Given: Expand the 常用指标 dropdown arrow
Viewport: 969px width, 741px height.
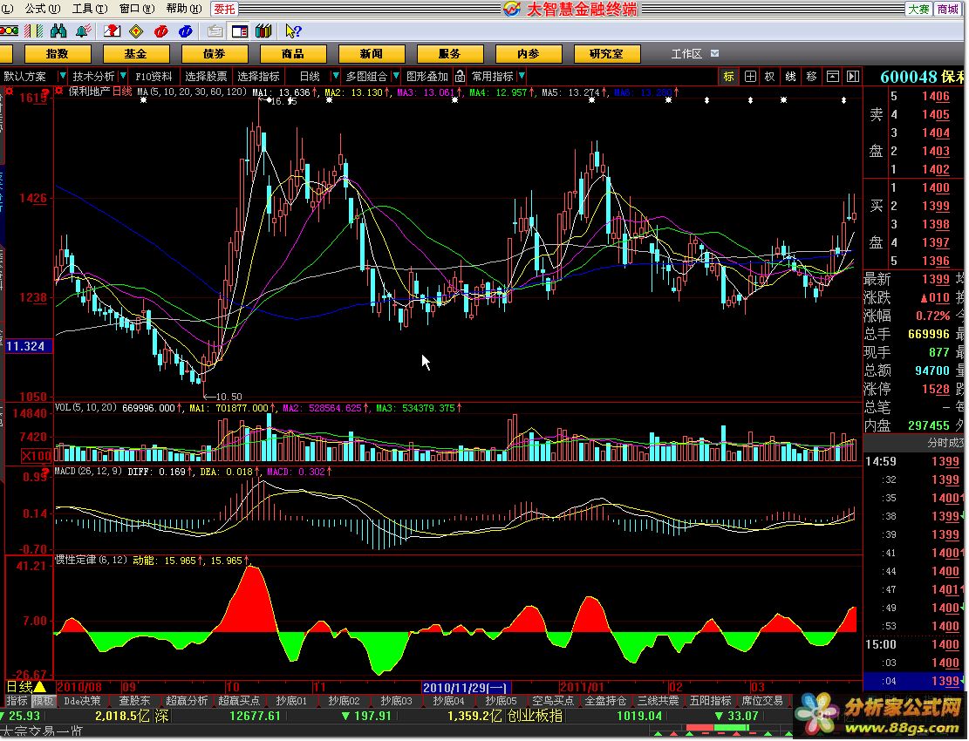Looking at the screenshot, I should tap(522, 76).
